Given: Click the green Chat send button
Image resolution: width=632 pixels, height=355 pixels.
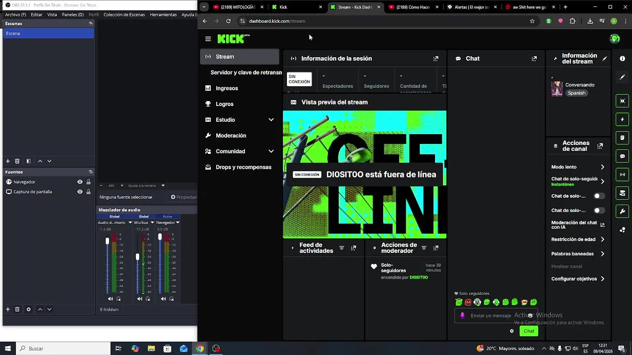Looking at the screenshot, I should click(529, 331).
